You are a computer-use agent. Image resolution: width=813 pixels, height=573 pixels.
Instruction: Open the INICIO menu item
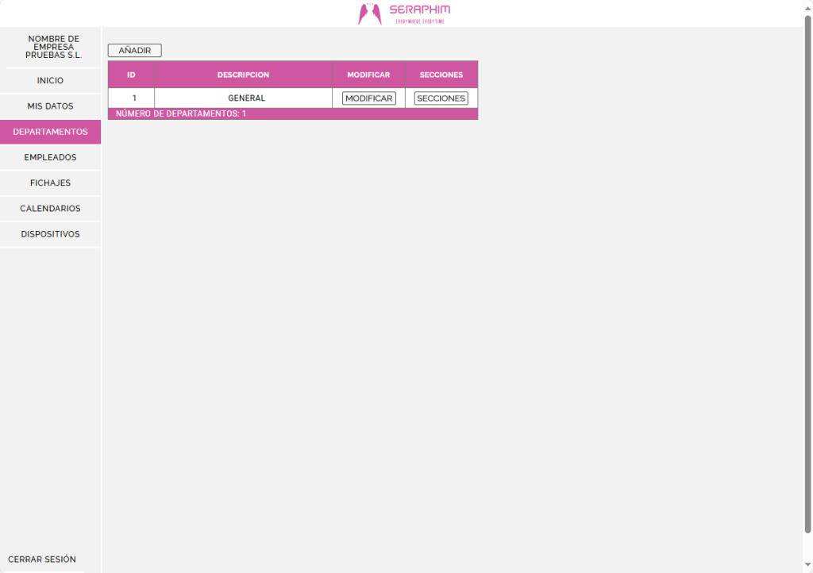point(50,81)
